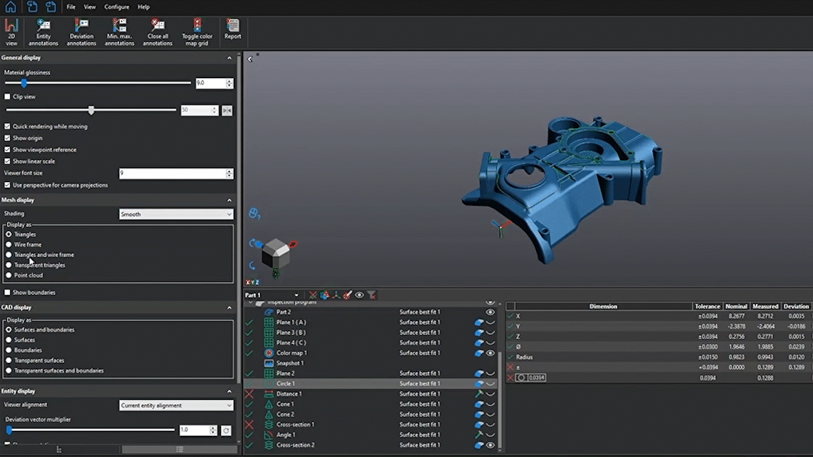813x457 pixels.
Task: Collapse the Entity display section
Action: 229,392
